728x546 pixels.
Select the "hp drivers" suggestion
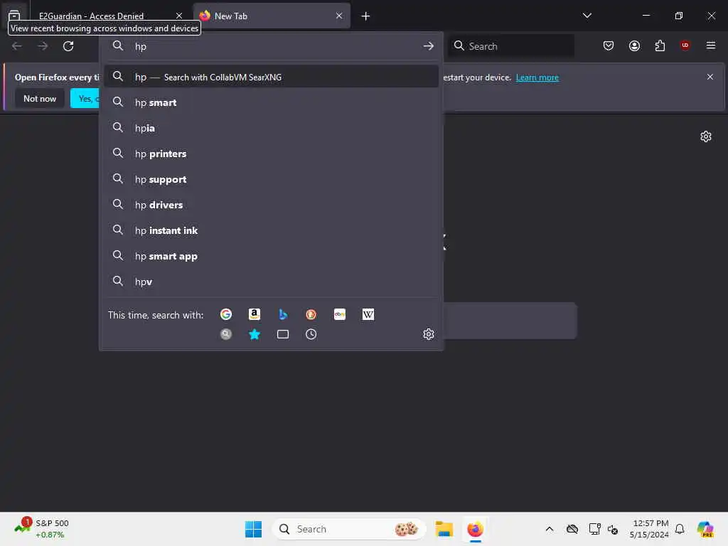(271, 205)
